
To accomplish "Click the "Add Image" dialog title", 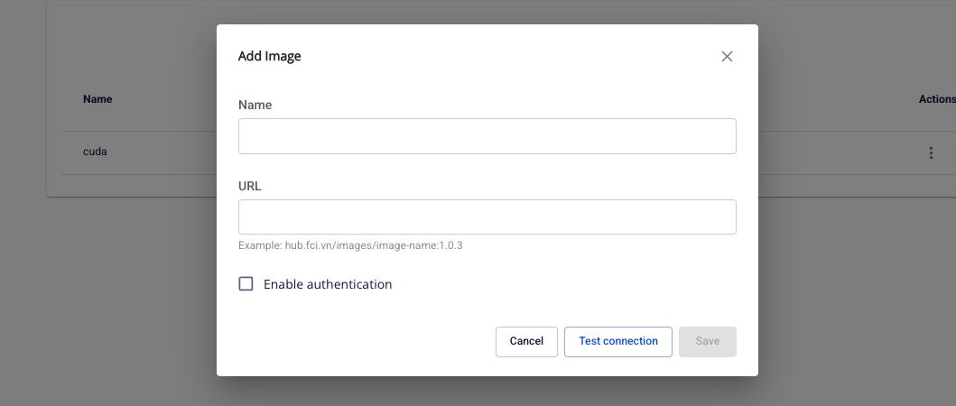I will point(269,56).
